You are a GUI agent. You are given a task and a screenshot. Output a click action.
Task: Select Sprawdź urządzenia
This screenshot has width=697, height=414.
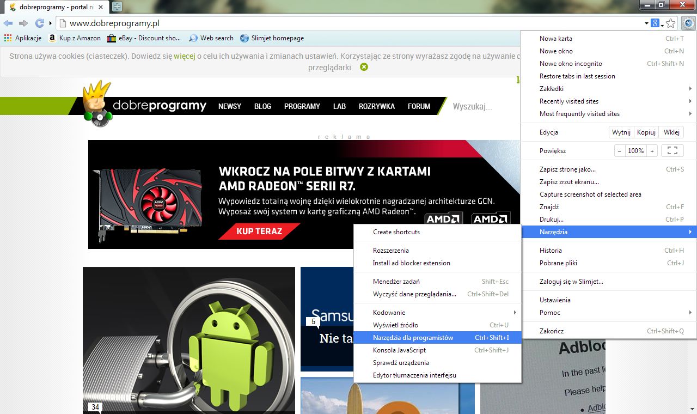pos(437,363)
